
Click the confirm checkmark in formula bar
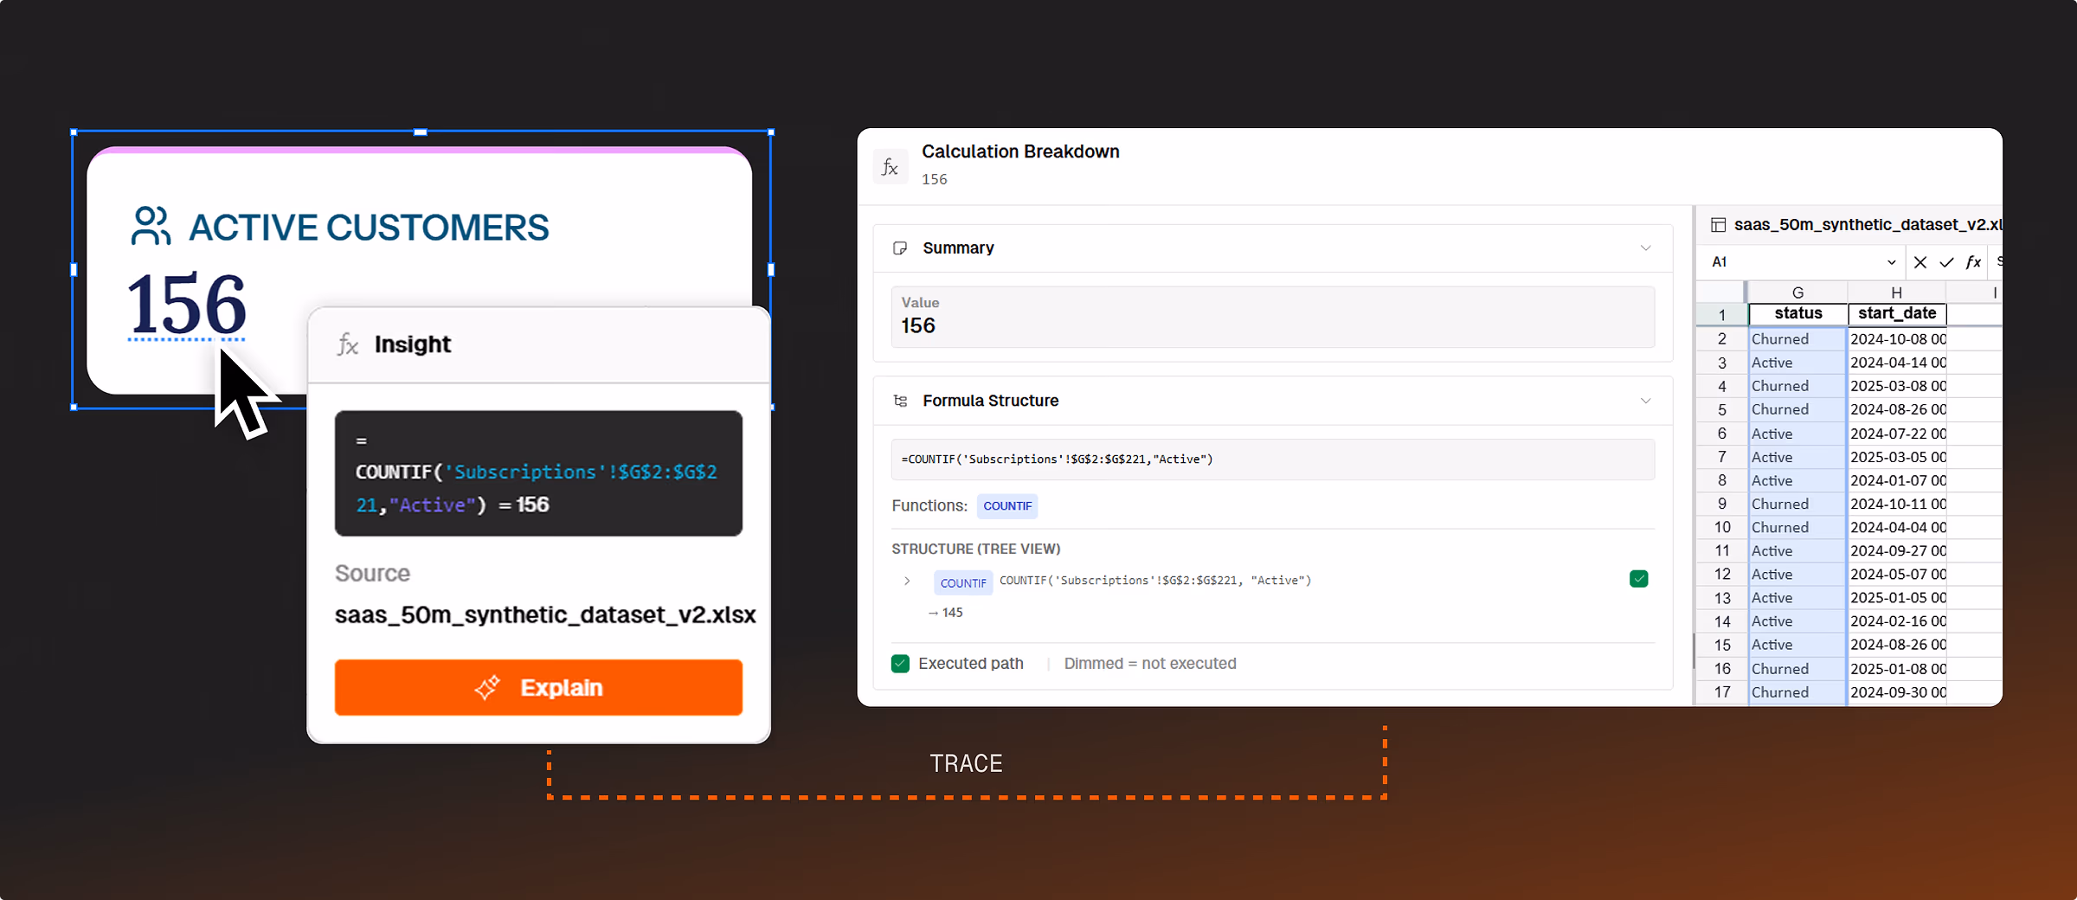click(x=1946, y=262)
